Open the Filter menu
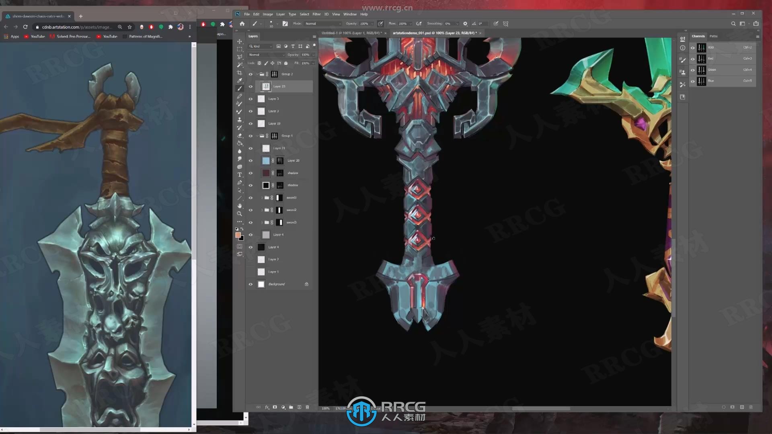The height and width of the screenshot is (434, 772). pyautogui.click(x=316, y=14)
